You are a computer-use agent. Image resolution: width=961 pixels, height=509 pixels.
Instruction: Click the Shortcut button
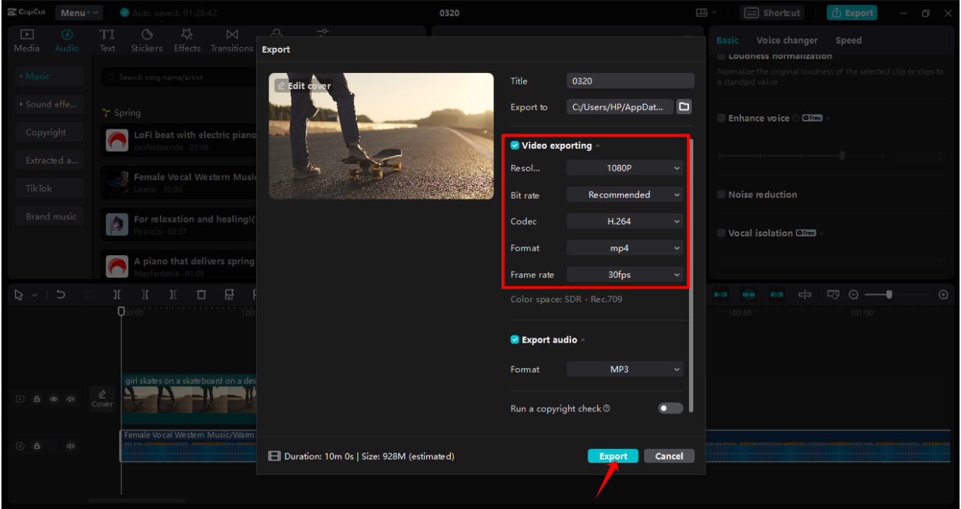(x=773, y=13)
